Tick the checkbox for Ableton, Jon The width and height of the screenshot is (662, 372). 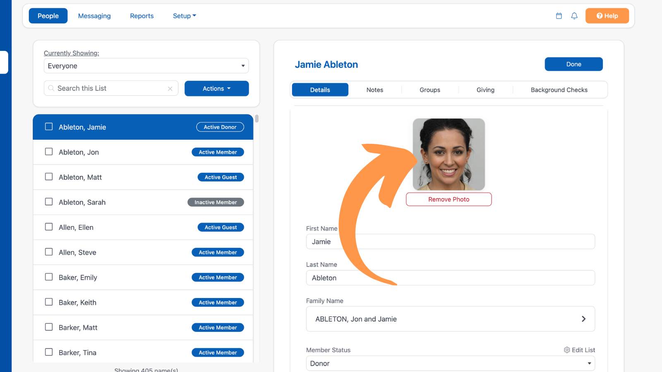pyautogui.click(x=49, y=152)
